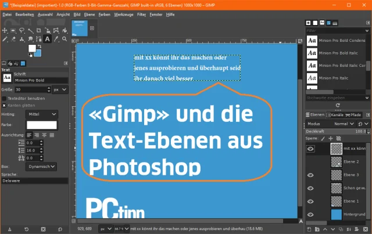The image size is (372, 234).
Task: Switch to the Kanäle tab
Action: click(x=335, y=115)
